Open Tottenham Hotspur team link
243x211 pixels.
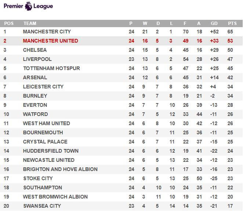(52, 68)
